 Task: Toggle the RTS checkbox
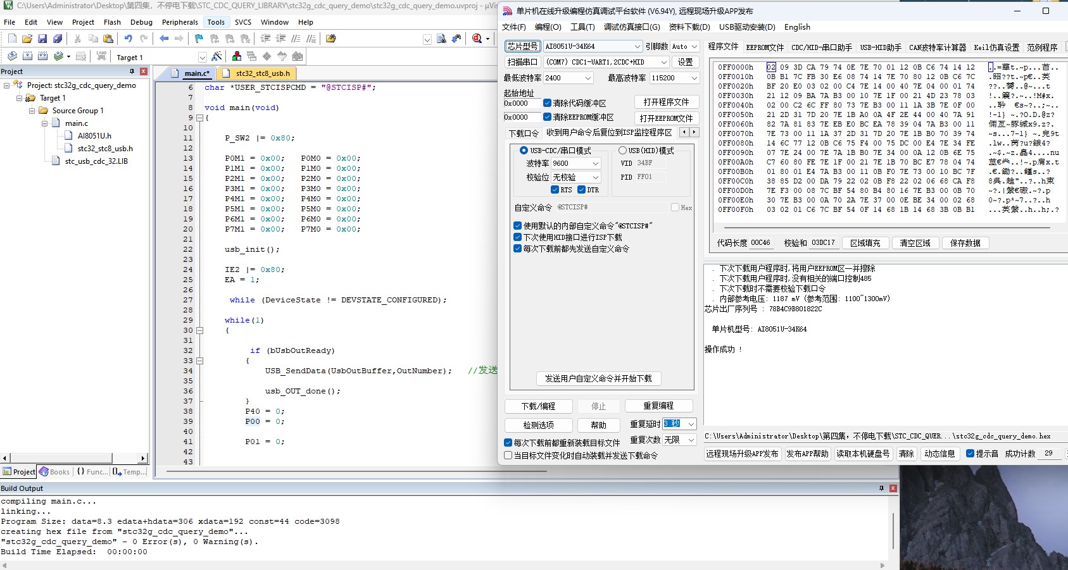click(555, 190)
